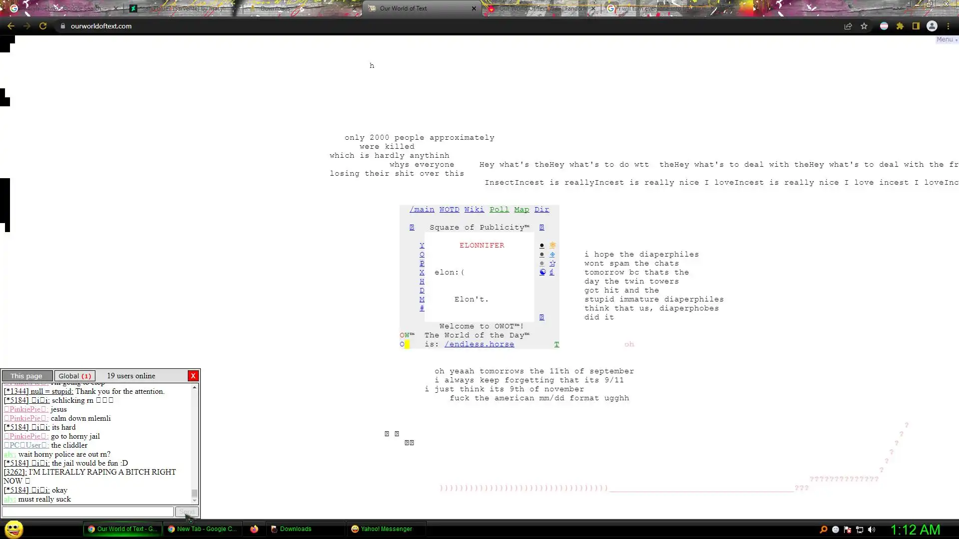Click the chat message input field
Image resolution: width=959 pixels, height=539 pixels.
pos(88,512)
